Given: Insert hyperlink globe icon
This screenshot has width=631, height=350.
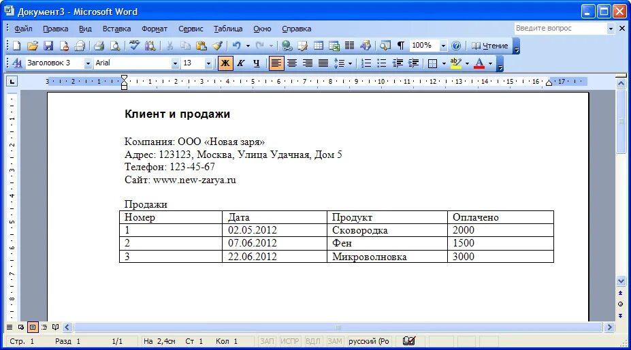Looking at the screenshot, I should point(287,46).
